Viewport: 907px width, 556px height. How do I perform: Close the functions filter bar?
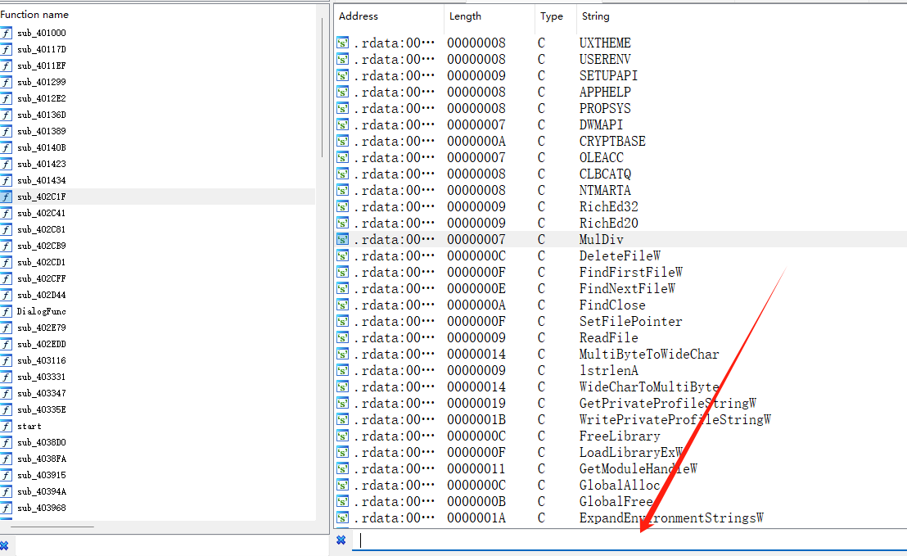point(4,545)
